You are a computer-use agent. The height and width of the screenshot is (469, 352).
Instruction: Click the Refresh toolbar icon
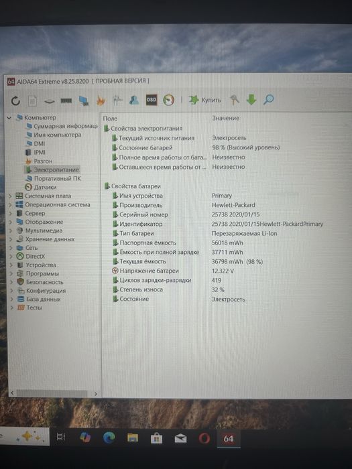coord(15,100)
